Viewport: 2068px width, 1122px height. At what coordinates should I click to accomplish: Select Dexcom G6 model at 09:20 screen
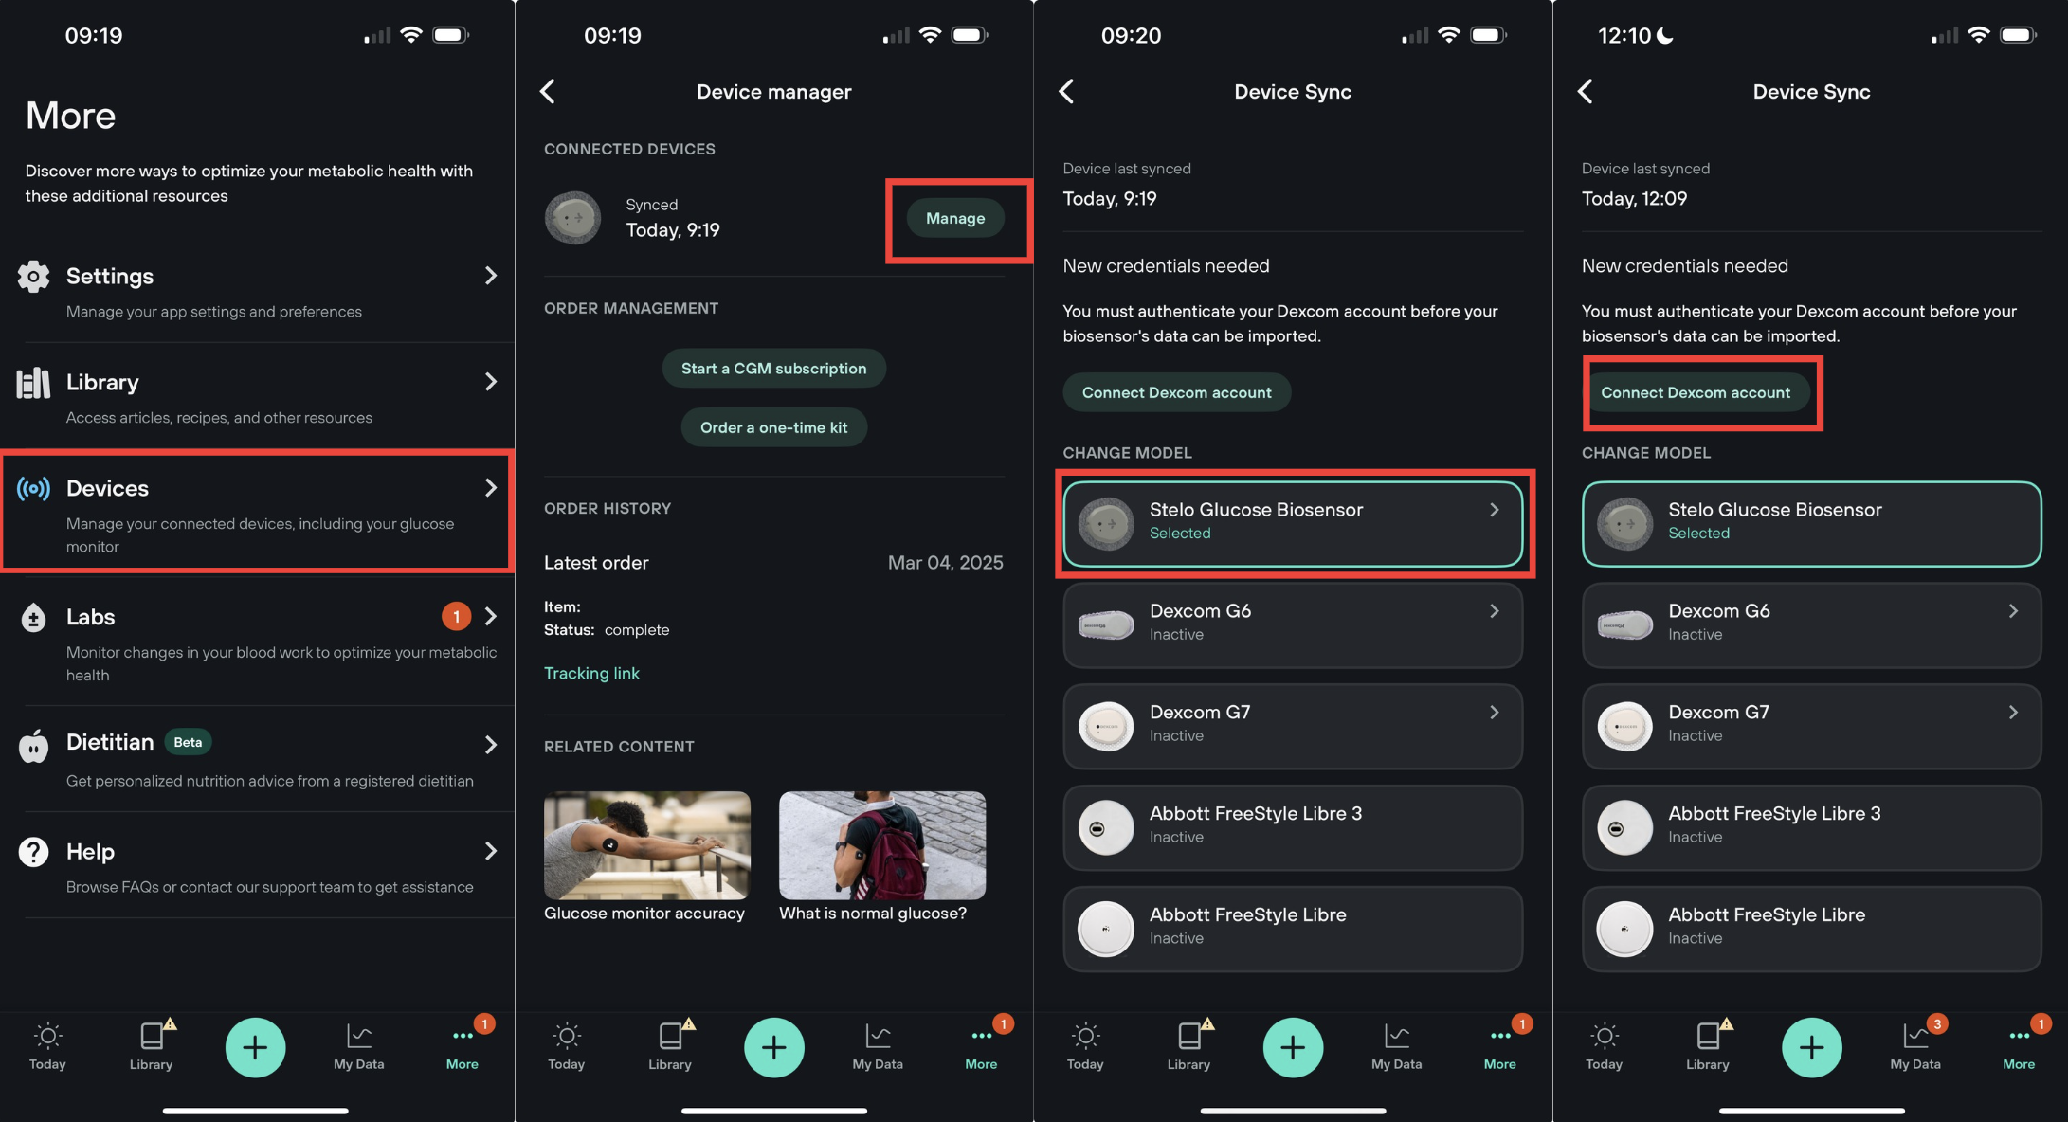point(1292,624)
